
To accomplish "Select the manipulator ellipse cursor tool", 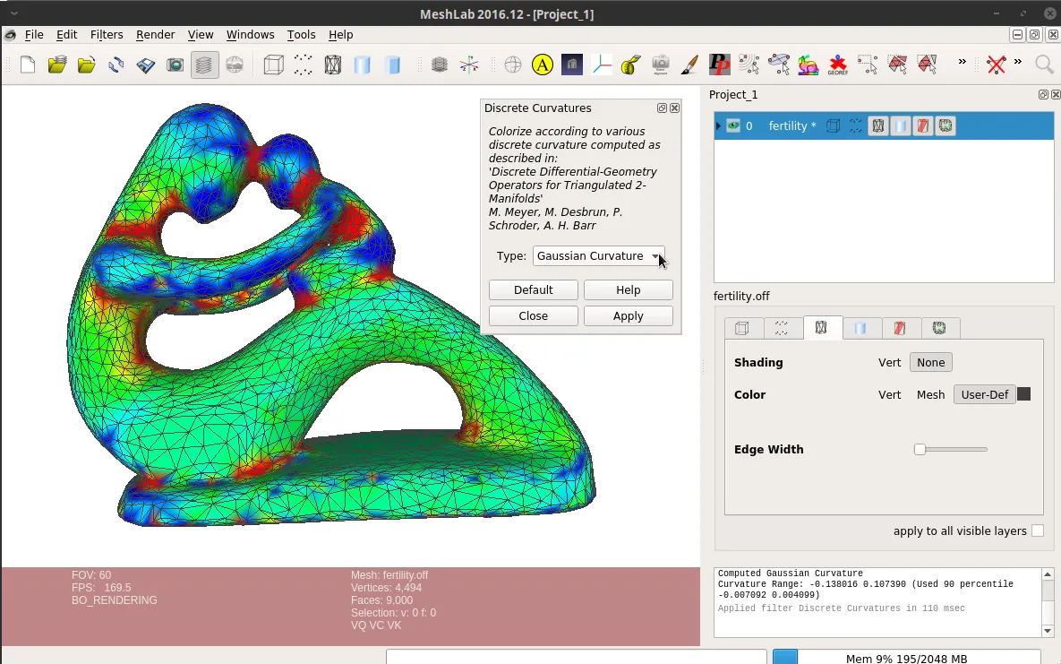I will (x=779, y=65).
